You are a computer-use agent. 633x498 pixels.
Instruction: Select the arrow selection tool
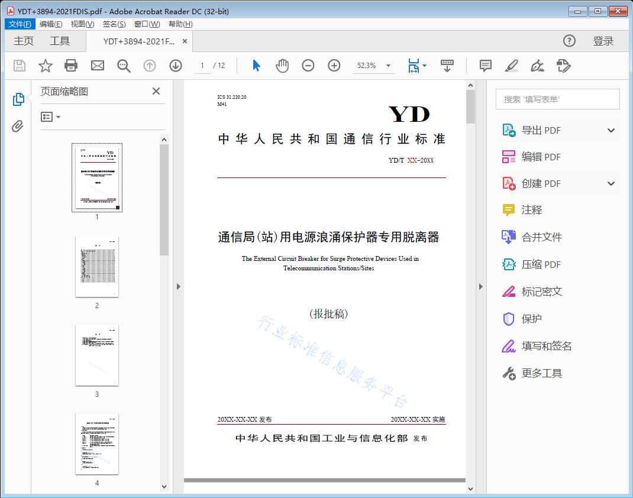(256, 66)
